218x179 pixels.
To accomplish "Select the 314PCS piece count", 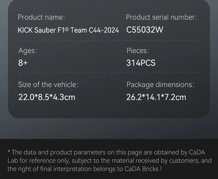I will (141, 63).
